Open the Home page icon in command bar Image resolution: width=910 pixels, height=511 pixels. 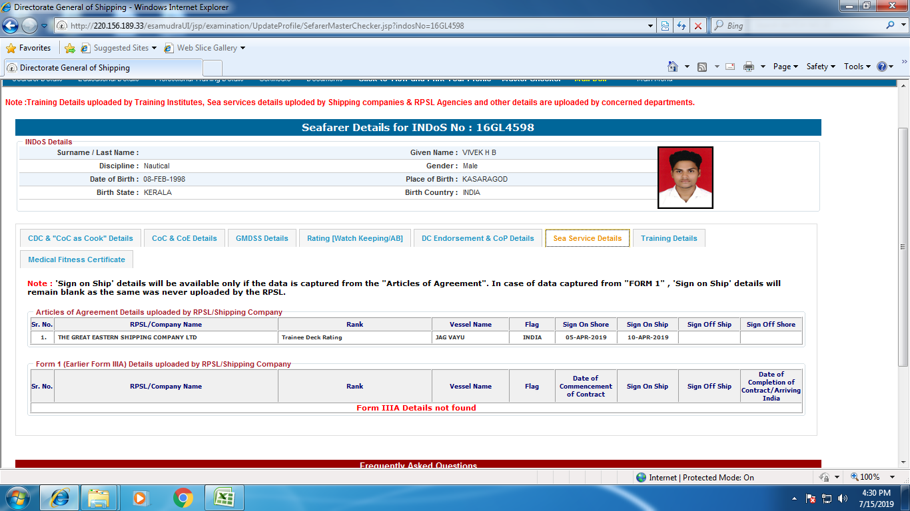(x=673, y=67)
